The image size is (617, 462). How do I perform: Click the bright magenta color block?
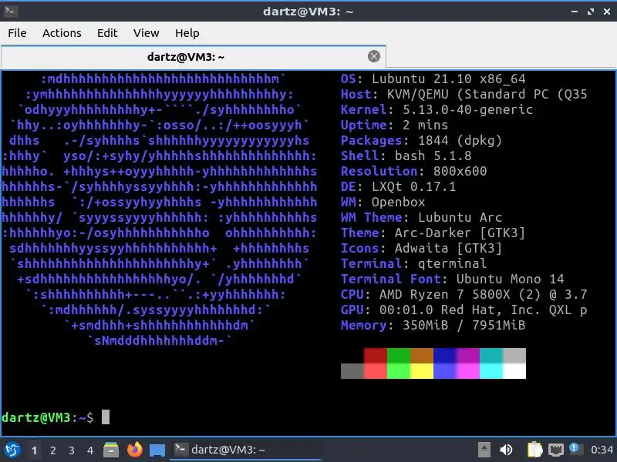point(468,371)
